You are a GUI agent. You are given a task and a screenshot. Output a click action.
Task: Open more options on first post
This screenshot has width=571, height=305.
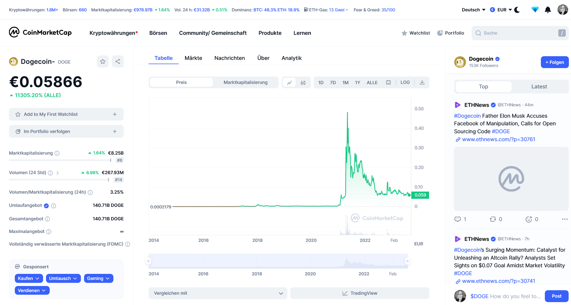pos(565,219)
